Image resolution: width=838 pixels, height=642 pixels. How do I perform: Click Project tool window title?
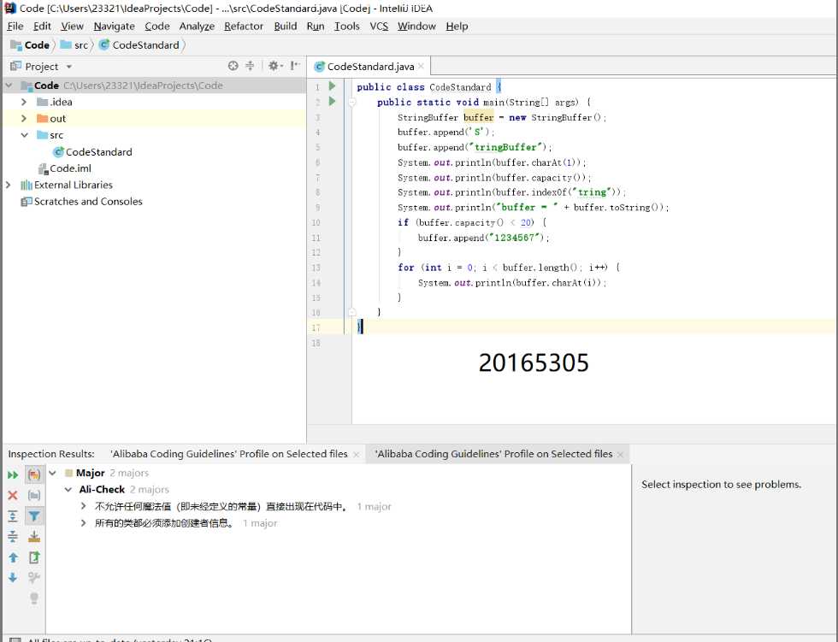pos(42,67)
